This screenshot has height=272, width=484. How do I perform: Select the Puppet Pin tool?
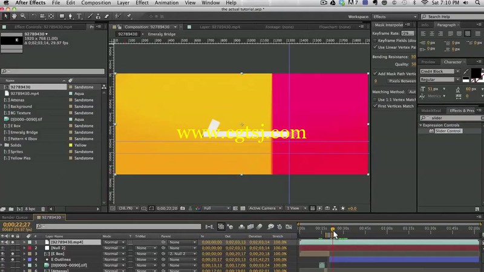click(129, 16)
